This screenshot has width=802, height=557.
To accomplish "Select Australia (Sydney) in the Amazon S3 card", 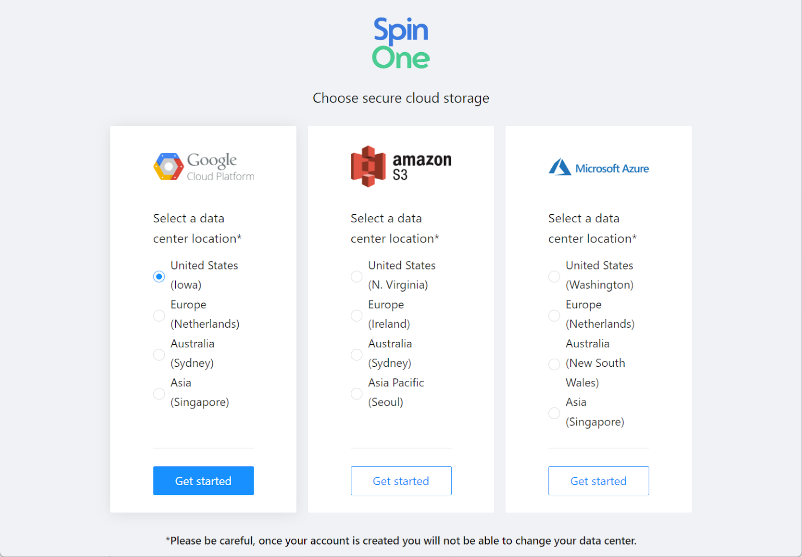I will (356, 354).
